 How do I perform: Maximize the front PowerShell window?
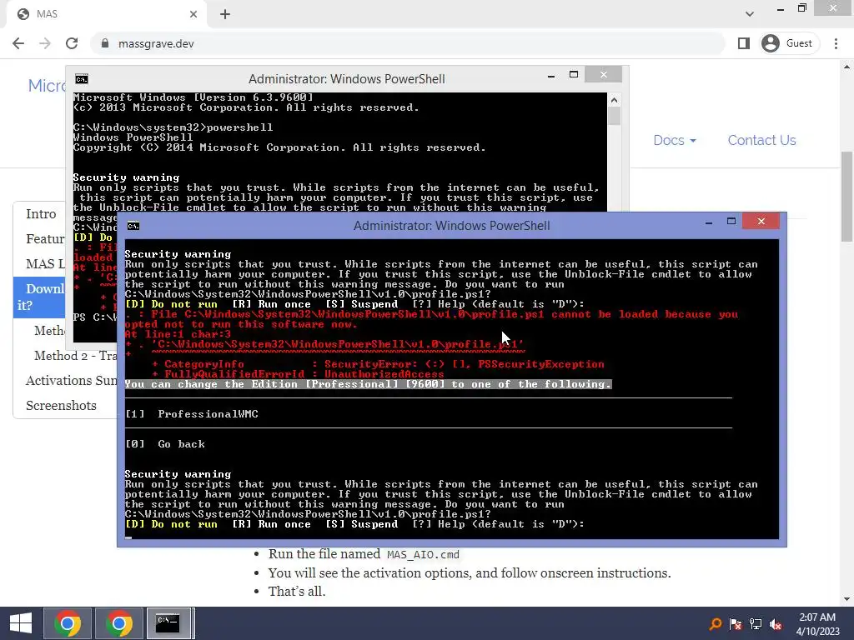tap(731, 222)
